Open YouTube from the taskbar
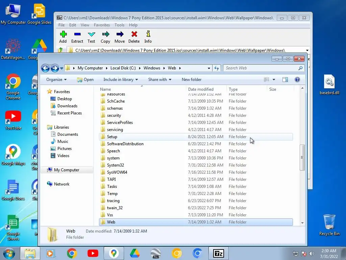 (93, 253)
